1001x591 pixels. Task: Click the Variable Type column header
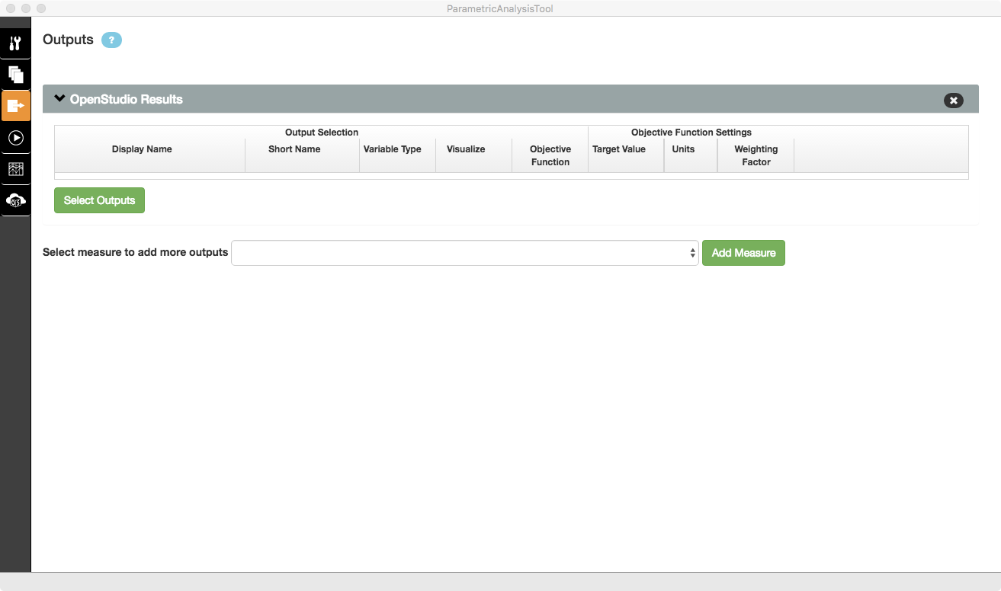click(393, 149)
